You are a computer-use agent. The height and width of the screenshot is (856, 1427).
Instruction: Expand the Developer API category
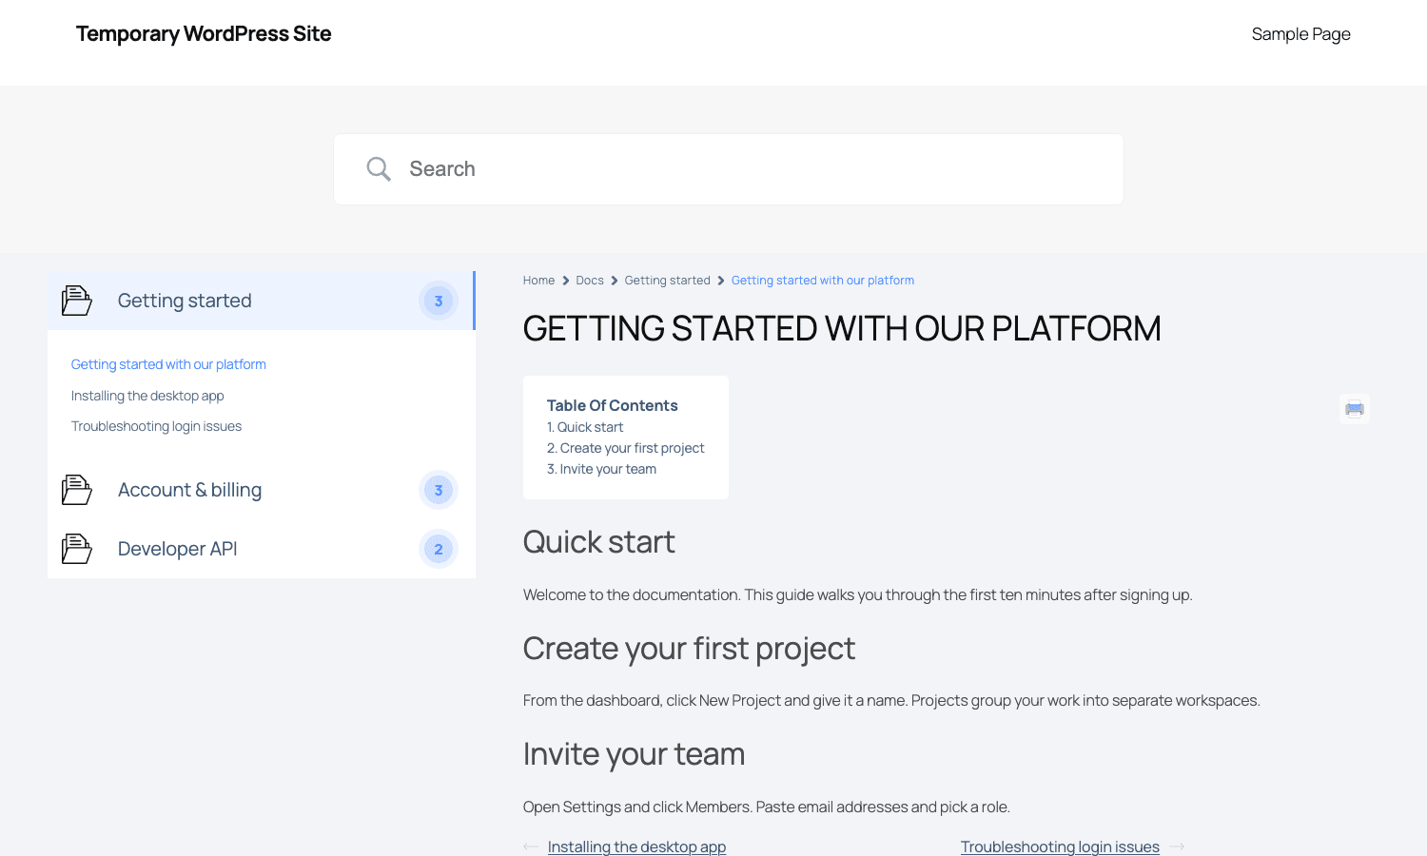pyautogui.click(x=262, y=549)
